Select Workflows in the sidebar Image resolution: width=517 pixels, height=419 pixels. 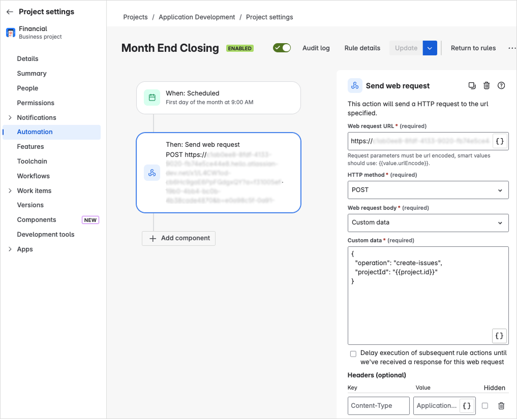35,176
